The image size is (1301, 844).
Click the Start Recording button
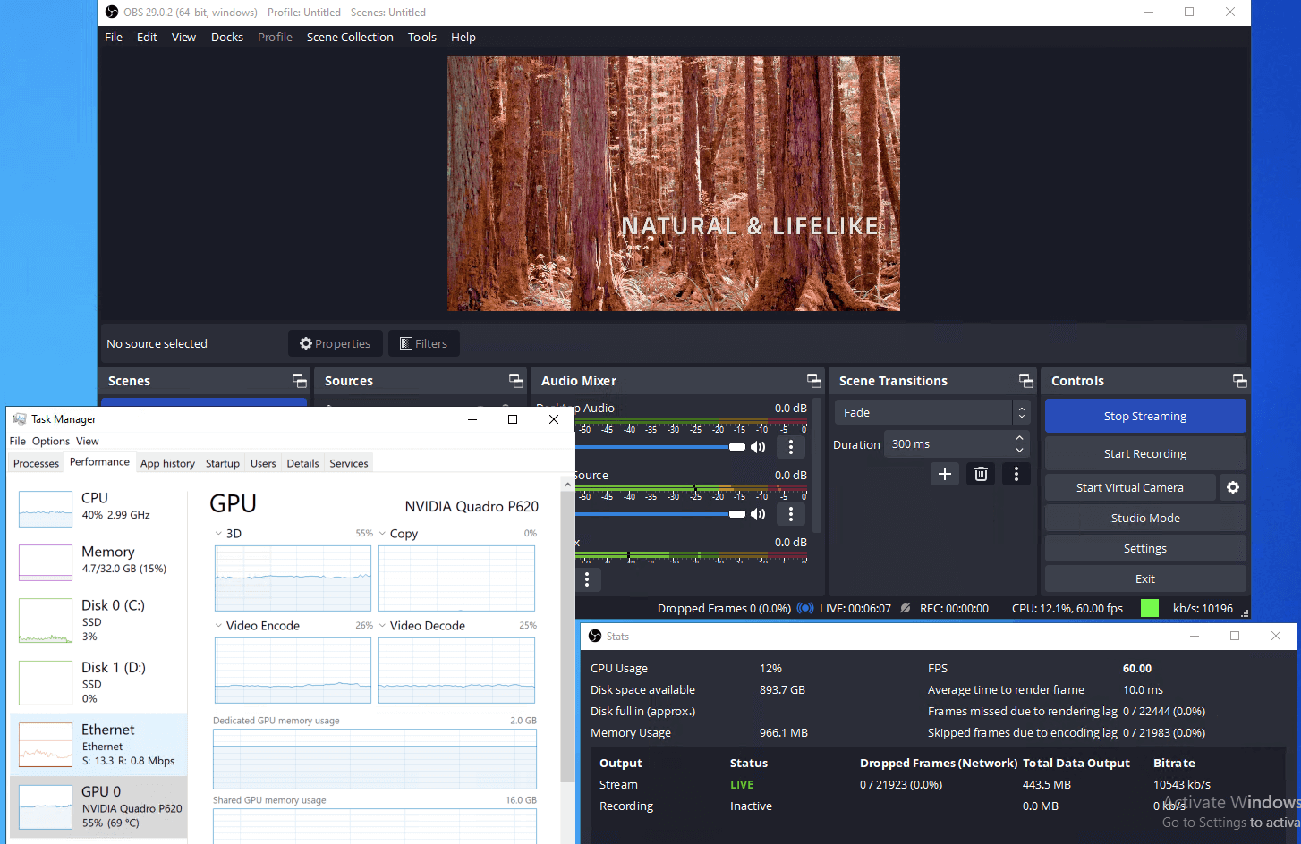click(x=1144, y=453)
